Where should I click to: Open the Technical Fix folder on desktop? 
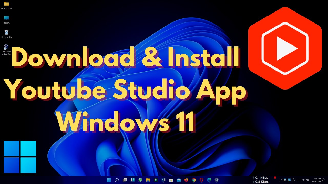(6, 5)
